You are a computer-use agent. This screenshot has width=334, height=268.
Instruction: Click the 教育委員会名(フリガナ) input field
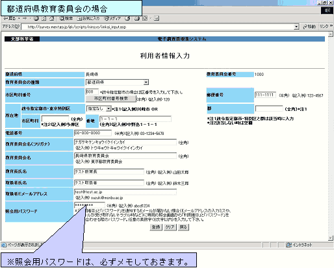coord(125,142)
